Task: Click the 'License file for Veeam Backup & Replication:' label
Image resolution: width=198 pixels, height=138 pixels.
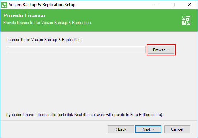Action: coord(44,40)
